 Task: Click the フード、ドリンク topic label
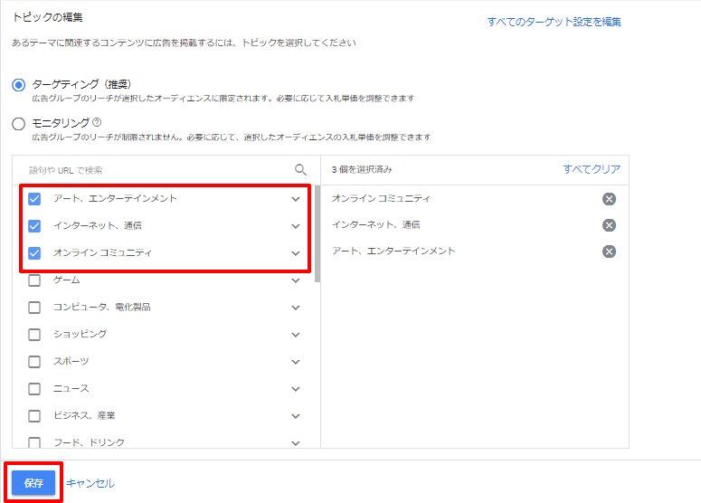[x=89, y=442]
